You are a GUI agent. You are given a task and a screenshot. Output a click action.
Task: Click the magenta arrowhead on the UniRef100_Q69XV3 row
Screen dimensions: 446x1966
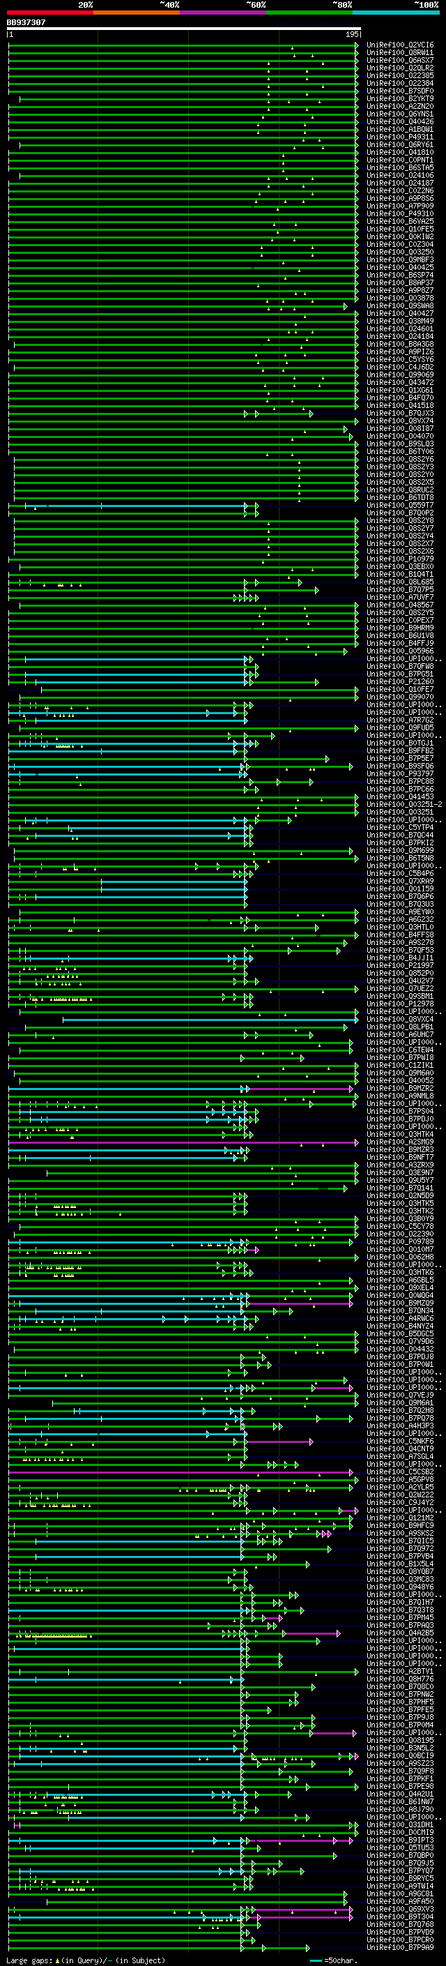(x=351, y=1909)
